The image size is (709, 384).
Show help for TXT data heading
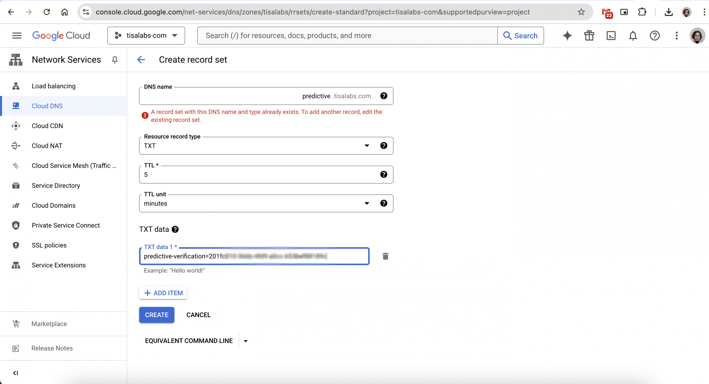[175, 230]
